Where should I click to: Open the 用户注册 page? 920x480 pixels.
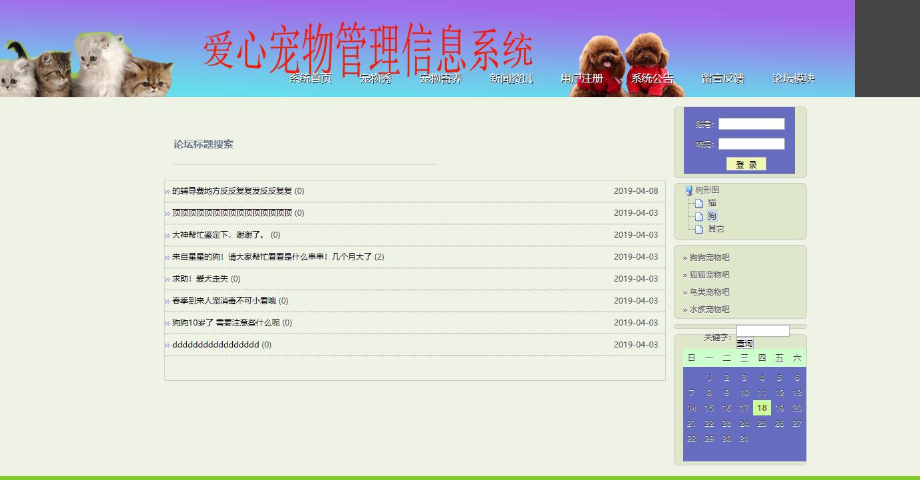point(582,79)
